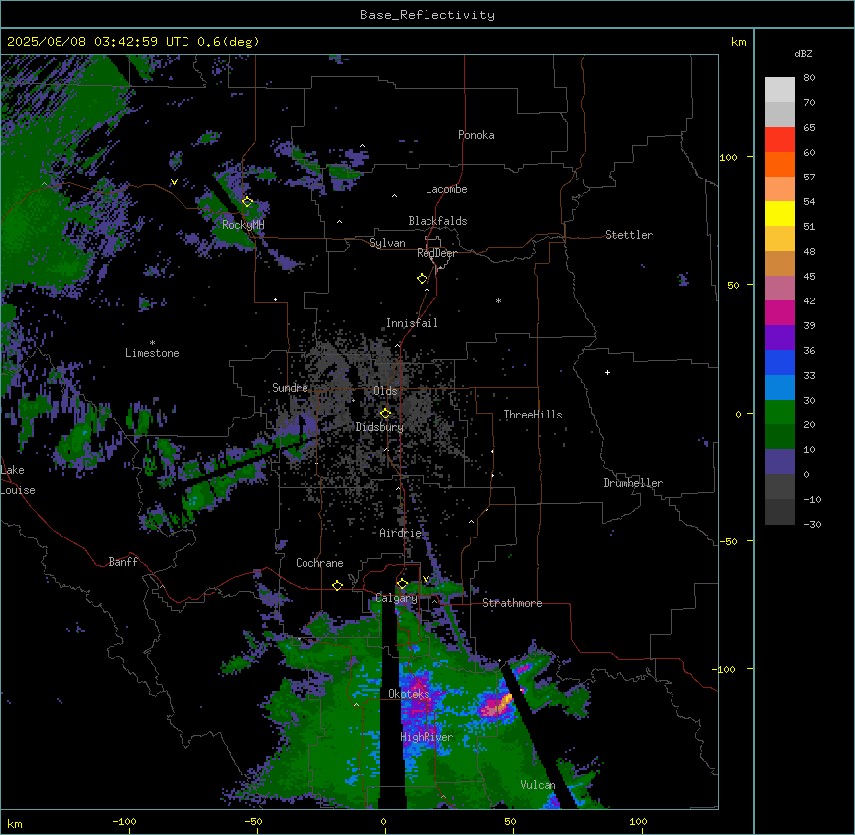Click the yellow v marker northeast of Calgary
The image size is (855, 835).
click(426, 579)
